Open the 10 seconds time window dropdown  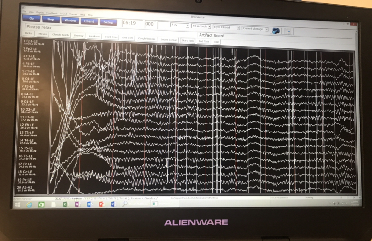coord(201,26)
